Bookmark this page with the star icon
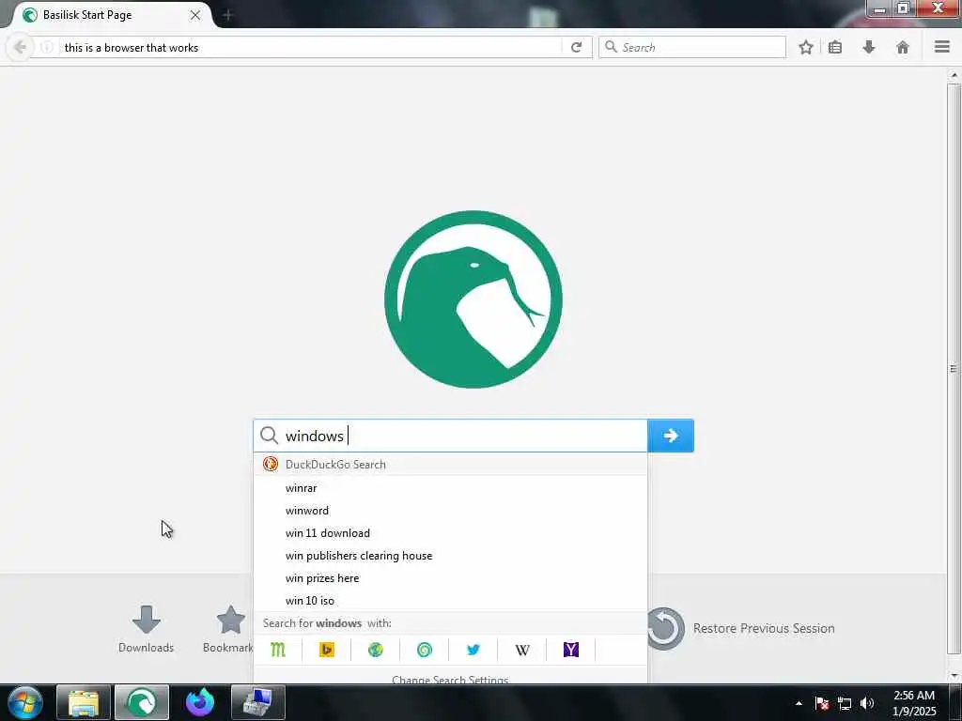Screen dimensions: 962x721 (x=805, y=47)
